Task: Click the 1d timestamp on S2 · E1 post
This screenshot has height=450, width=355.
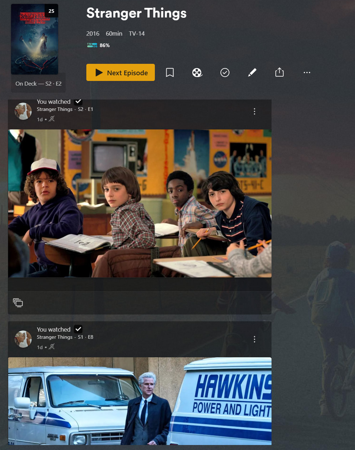Action: click(x=40, y=119)
